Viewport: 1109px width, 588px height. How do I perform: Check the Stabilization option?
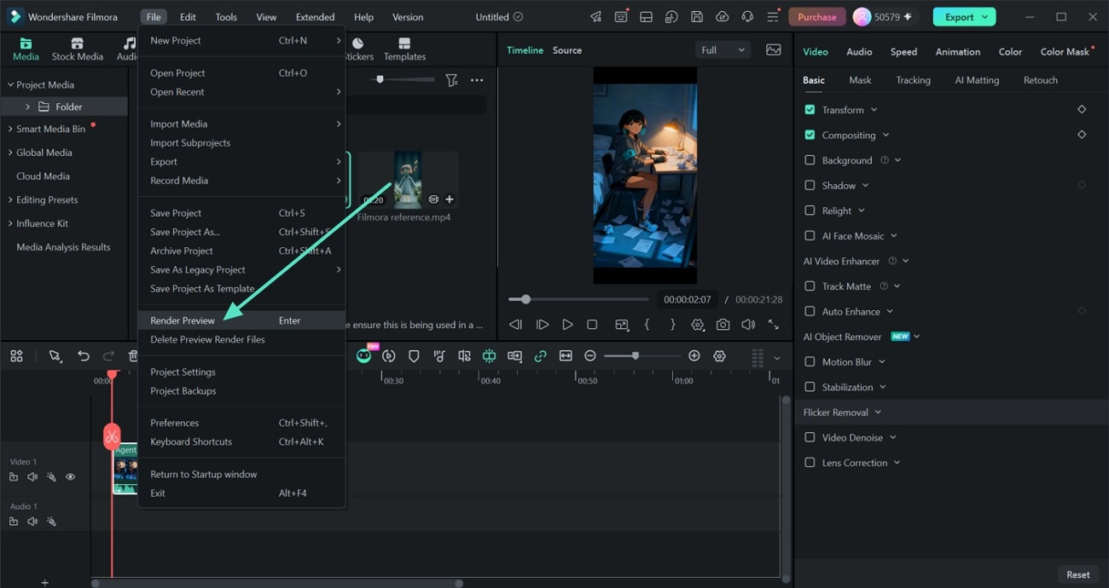click(810, 387)
